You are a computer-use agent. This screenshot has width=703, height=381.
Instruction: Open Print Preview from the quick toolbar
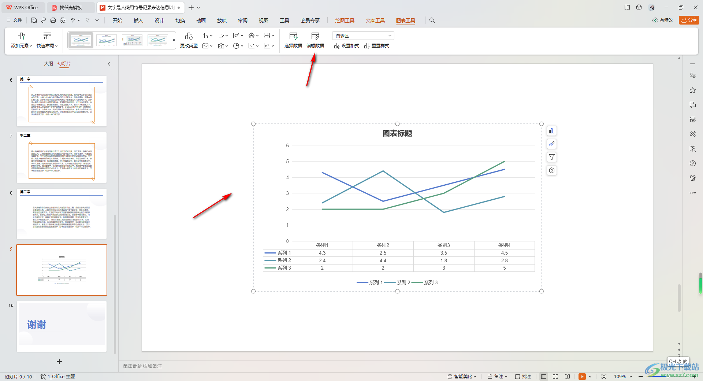click(x=63, y=21)
